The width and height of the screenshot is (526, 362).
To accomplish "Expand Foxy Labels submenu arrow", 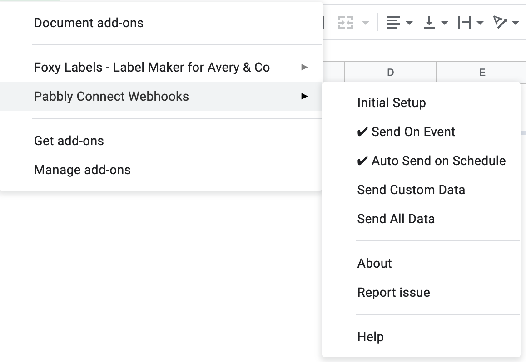I will pyautogui.click(x=304, y=67).
